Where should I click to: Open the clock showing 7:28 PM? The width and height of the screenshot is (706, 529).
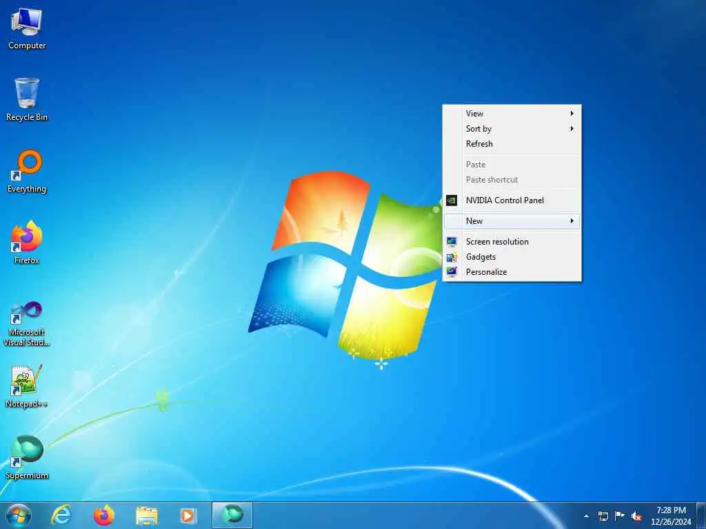(671, 516)
